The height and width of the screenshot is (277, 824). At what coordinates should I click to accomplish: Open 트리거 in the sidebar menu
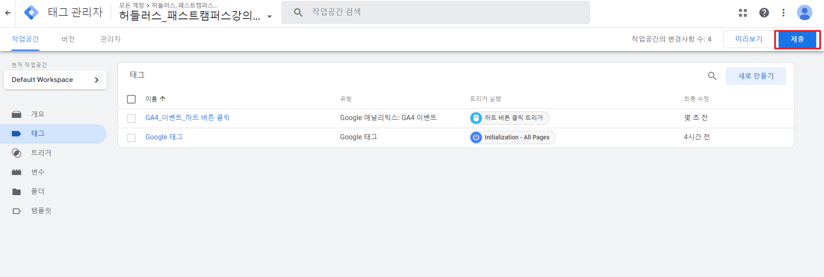[x=41, y=153]
